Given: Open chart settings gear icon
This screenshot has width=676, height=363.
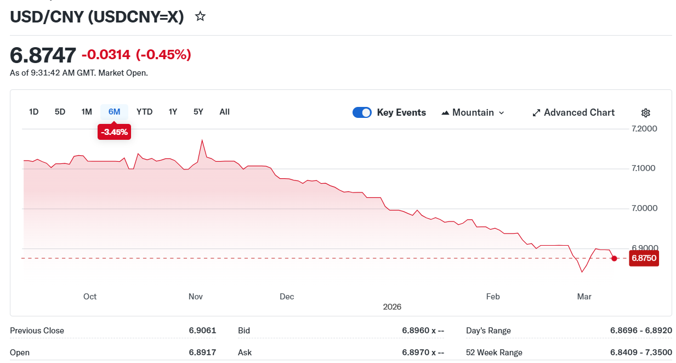Looking at the screenshot, I should click(645, 113).
